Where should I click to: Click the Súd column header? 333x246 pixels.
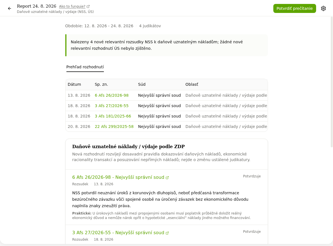[x=142, y=84]
